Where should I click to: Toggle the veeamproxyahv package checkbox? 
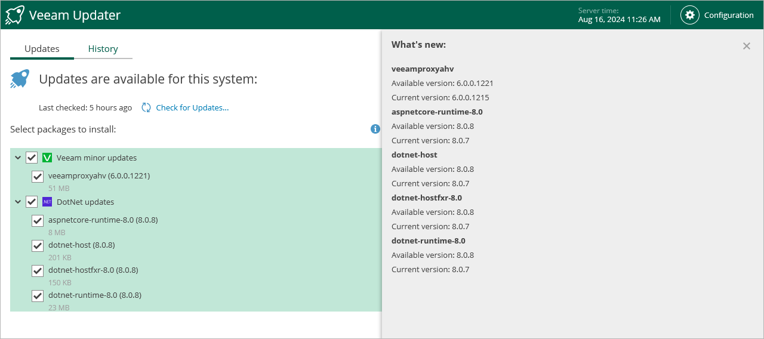pos(38,176)
